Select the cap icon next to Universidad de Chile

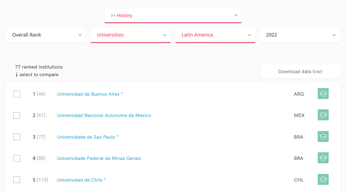tap(323, 179)
